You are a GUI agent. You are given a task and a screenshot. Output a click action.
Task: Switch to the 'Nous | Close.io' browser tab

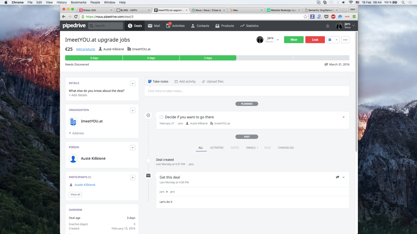tap(208, 10)
